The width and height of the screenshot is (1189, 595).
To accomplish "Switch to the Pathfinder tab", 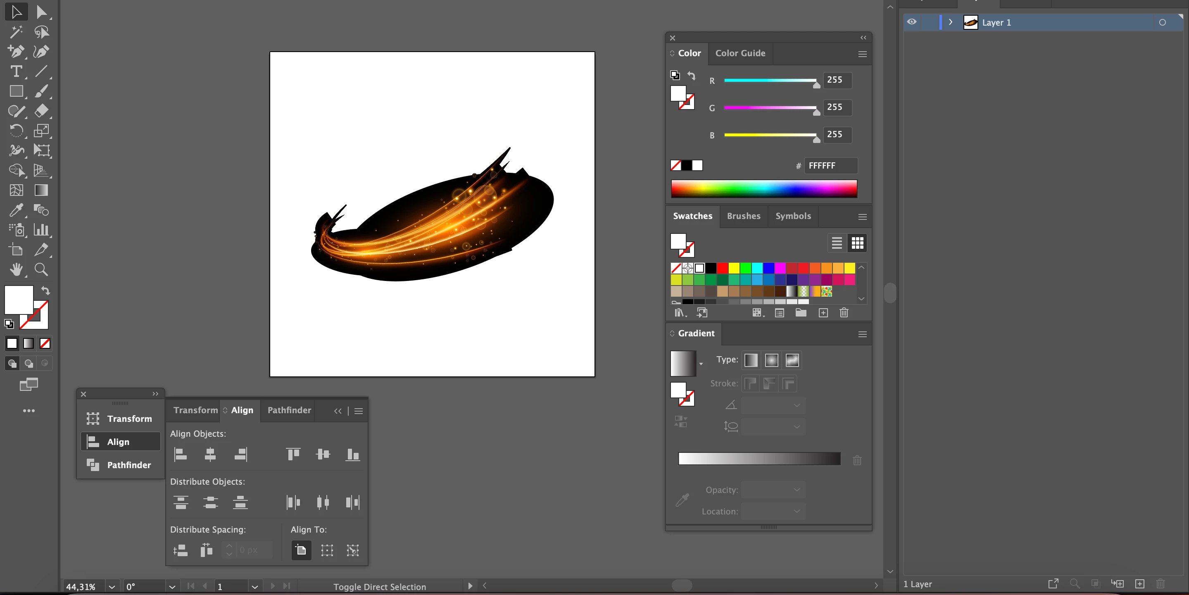I will (289, 410).
